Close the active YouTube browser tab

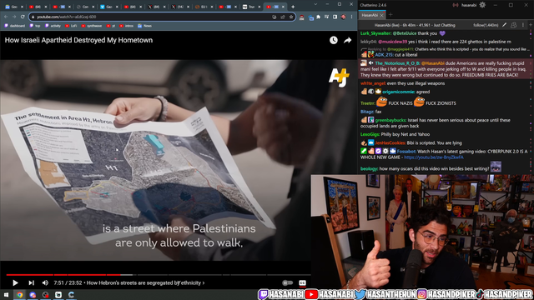coord(283,7)
